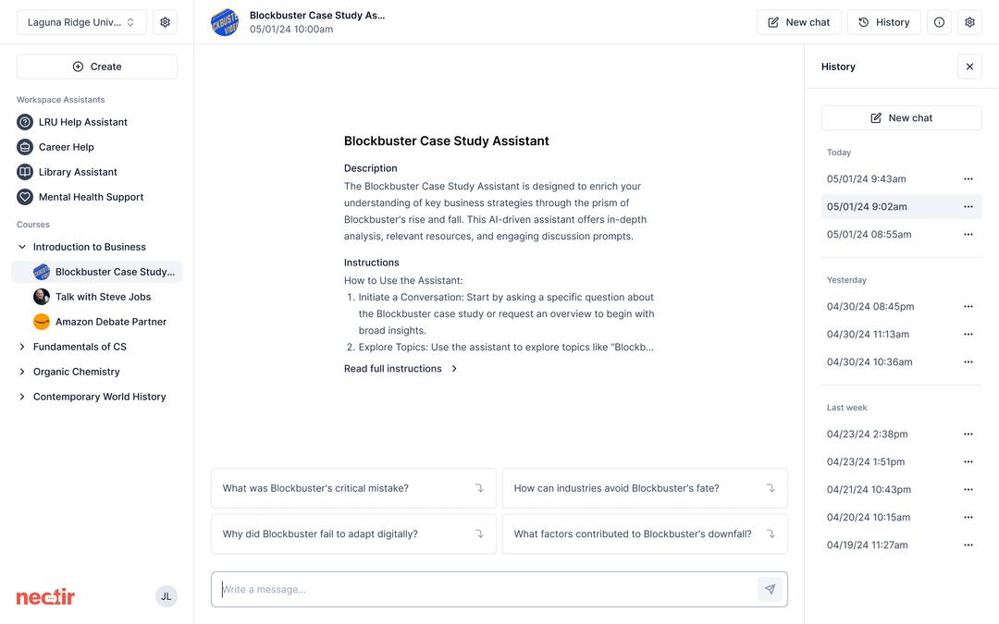Select the LRU Help Assistant avatar icon
The image size is (999, 624).
tap(24, 121)
